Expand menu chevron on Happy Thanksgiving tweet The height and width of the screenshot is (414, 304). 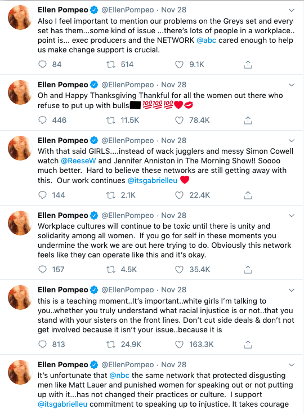[292, 84]
